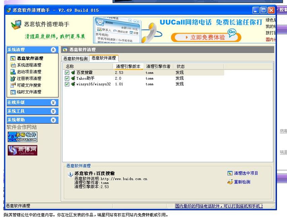Screen dimensions: 287x220
Task: Click the 恶意软件清理 panel header icon
Action: point(65,50)
